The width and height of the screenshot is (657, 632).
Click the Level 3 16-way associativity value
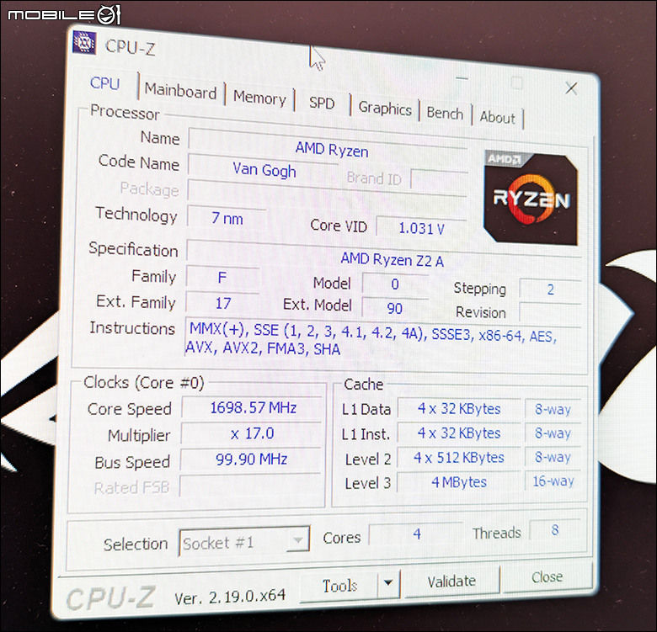click(x=553, y=481)
